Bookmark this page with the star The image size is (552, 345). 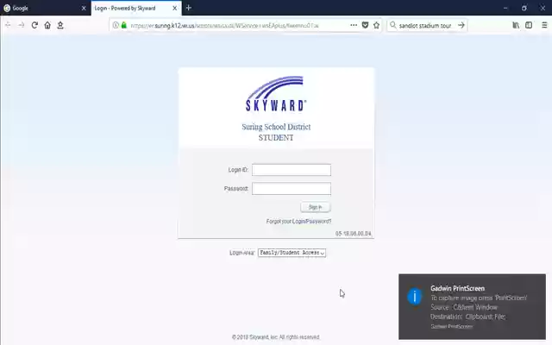click(376, 25)
